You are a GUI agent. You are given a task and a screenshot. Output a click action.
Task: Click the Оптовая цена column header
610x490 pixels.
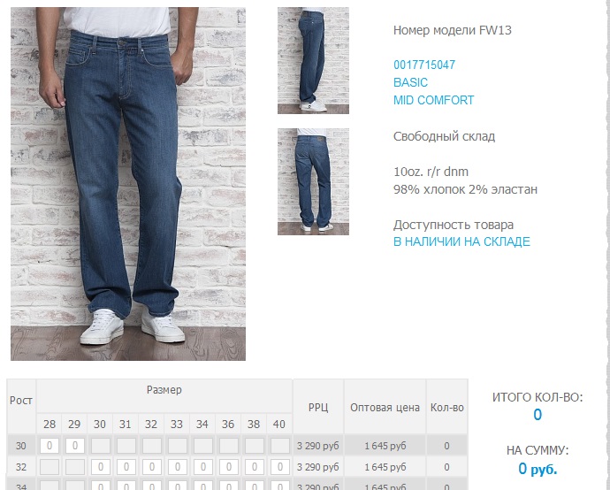[x=385, y=407]
